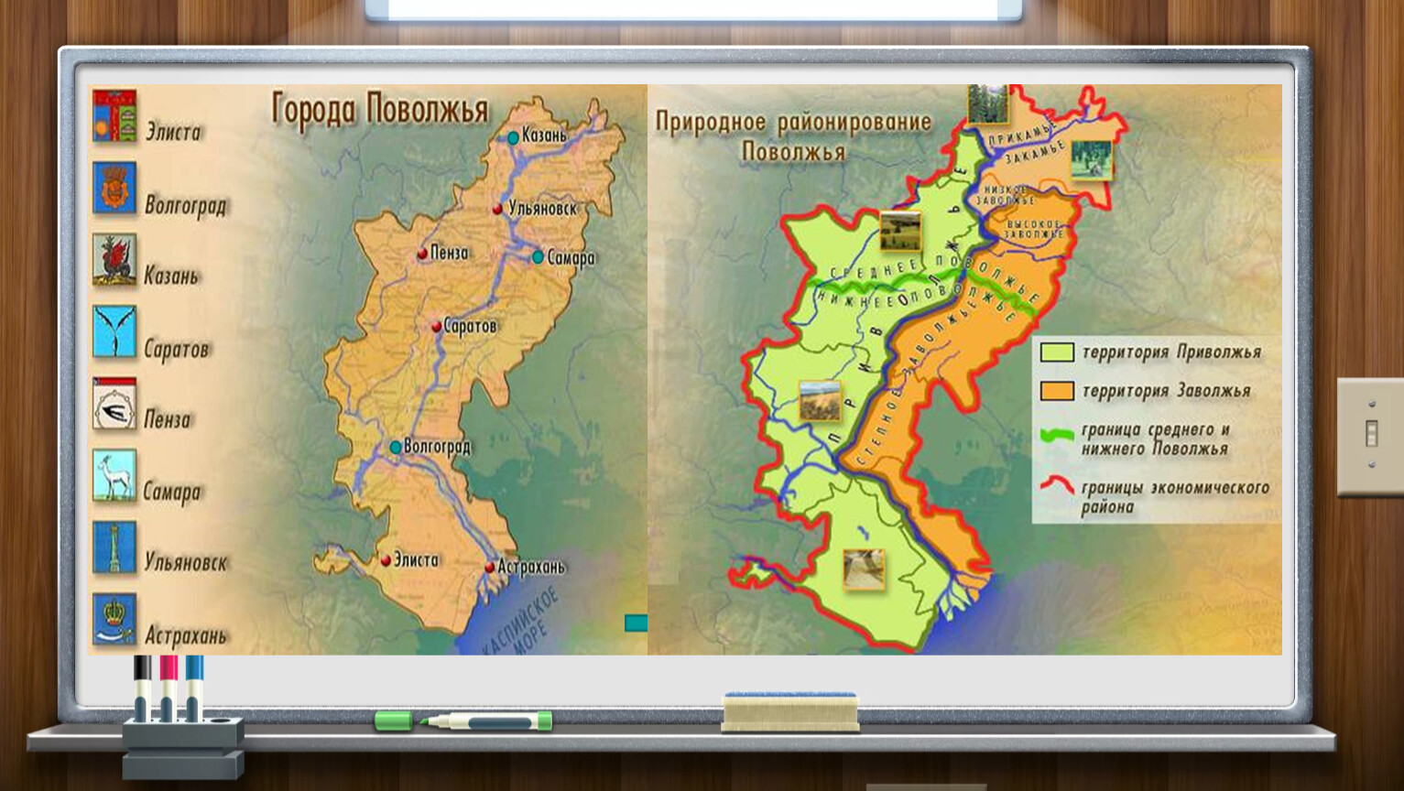The image size is (1404, 791).
Task: Click the Kazan dragon coat of arms
Action: 114,259
